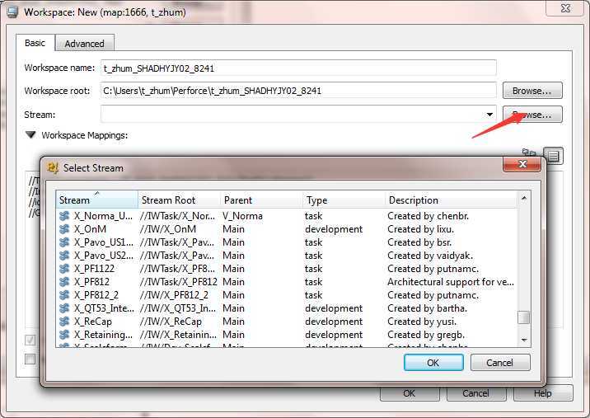The width and height of the screenshot is (590, 418).
Task: Click the //IW/X_PF812_2 stream root cell
Action: click(174, 295)
